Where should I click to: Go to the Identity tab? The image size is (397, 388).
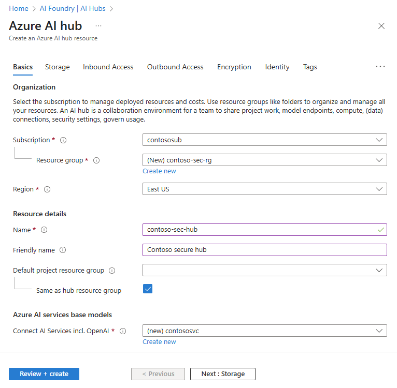pos(277,67)
